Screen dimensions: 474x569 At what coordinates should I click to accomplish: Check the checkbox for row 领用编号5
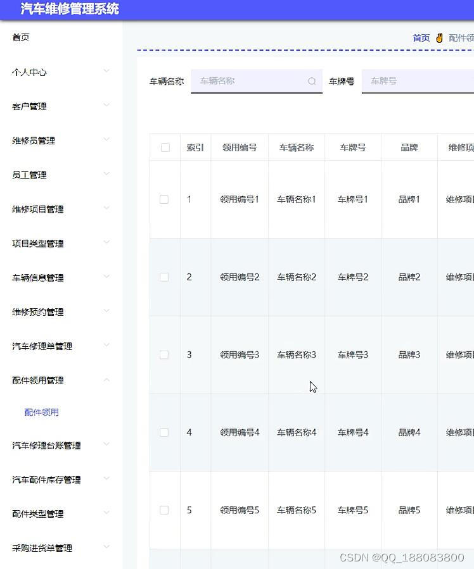[164, 510]
